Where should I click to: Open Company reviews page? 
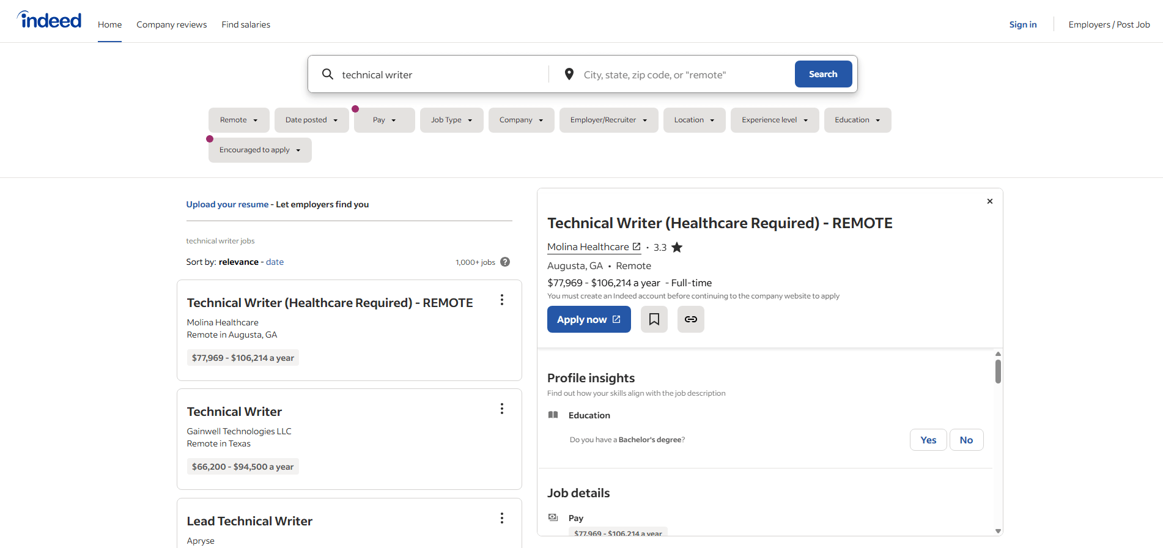(x=172, y=24)
